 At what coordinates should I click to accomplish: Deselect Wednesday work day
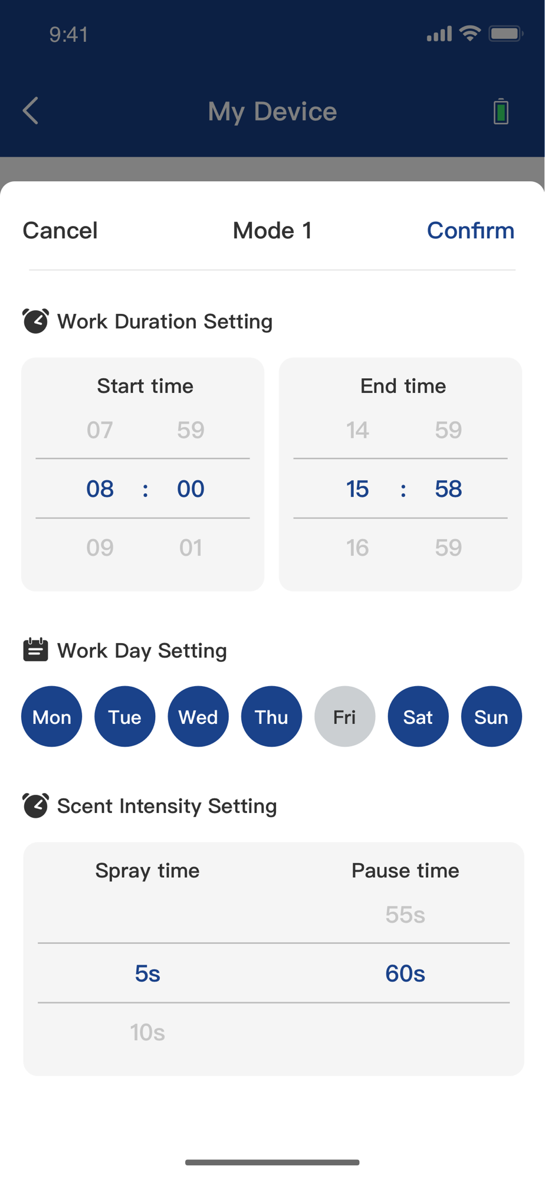(198, 716)
